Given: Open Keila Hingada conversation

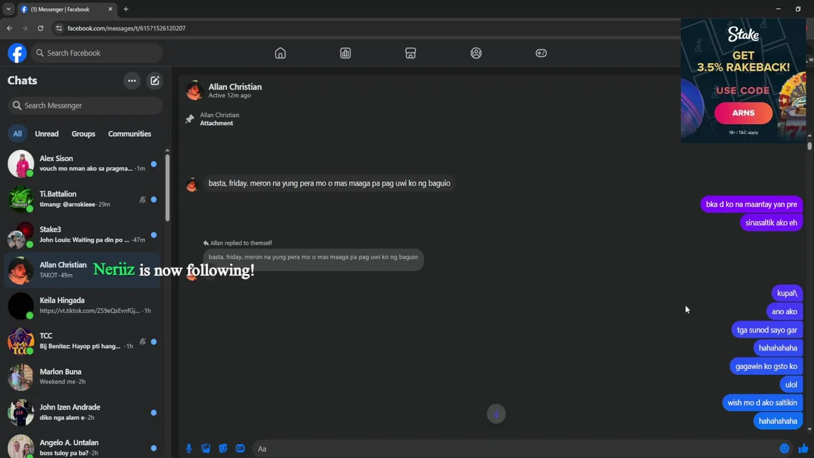Looking at the screenshot, I should (83, 305).
